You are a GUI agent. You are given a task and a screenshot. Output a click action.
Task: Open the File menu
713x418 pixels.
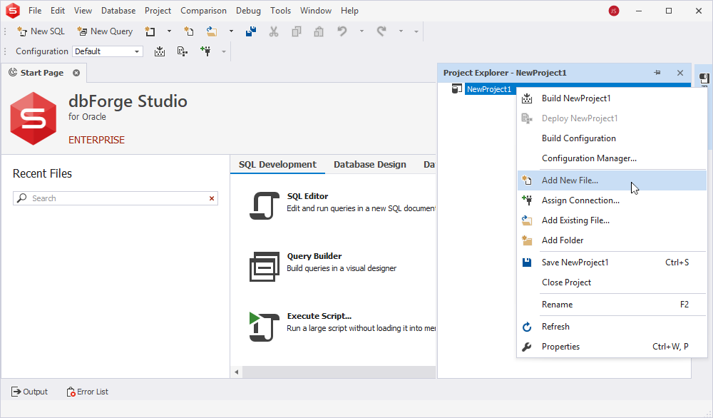coord(35,11)
